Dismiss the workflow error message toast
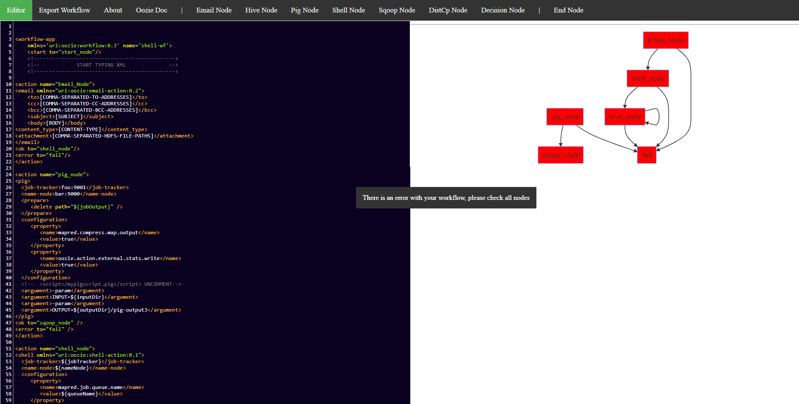Screen dimensions: 799x404 (446, 198)
